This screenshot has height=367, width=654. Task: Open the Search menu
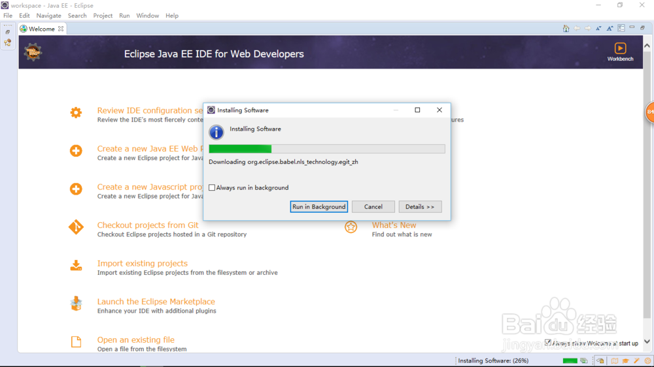coord(77,16)
